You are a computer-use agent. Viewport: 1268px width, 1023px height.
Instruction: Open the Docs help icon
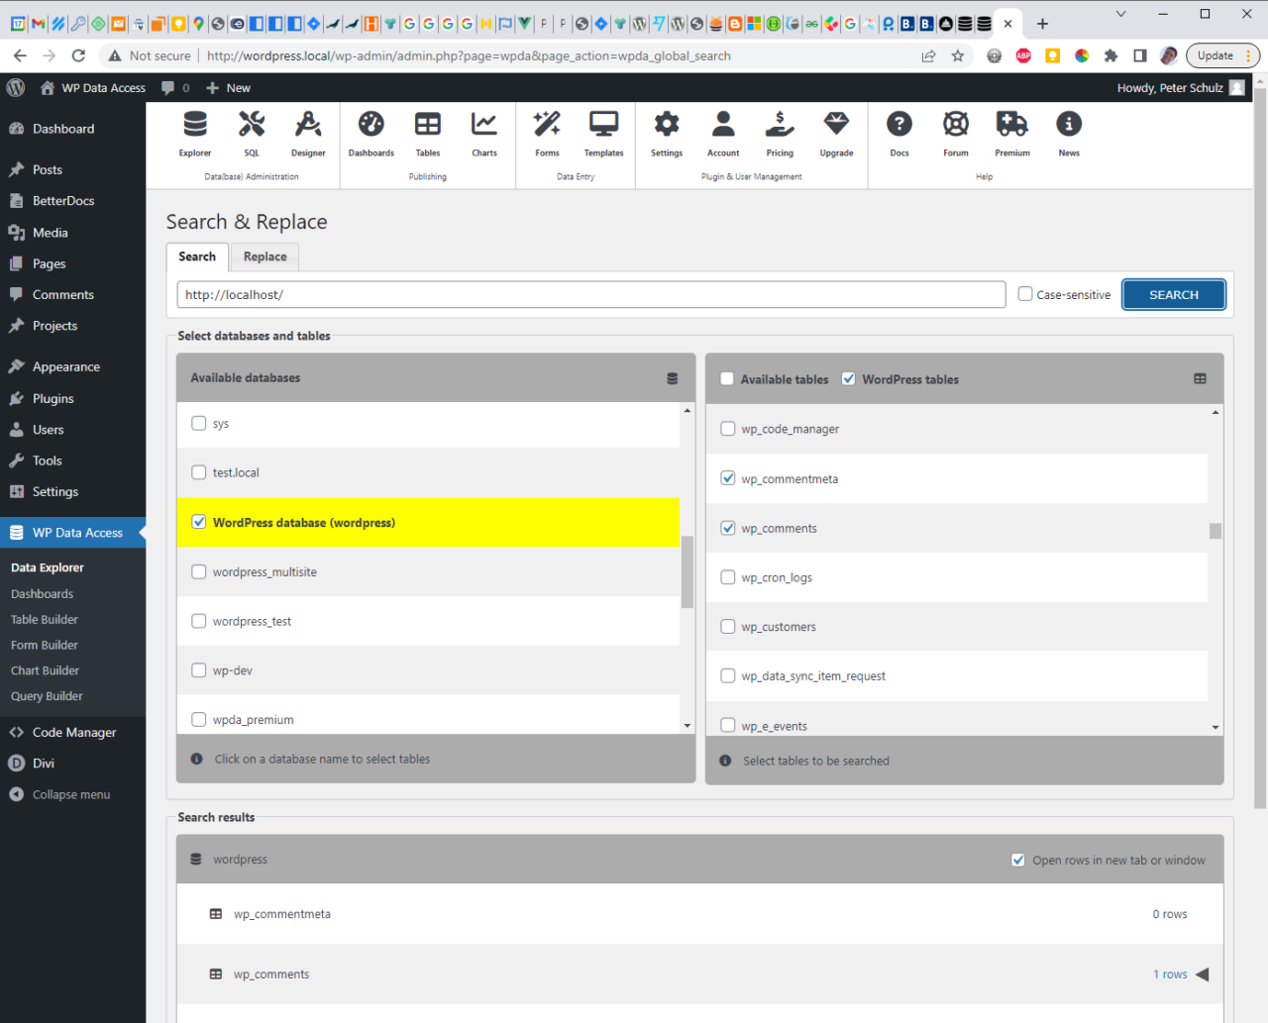899,125
